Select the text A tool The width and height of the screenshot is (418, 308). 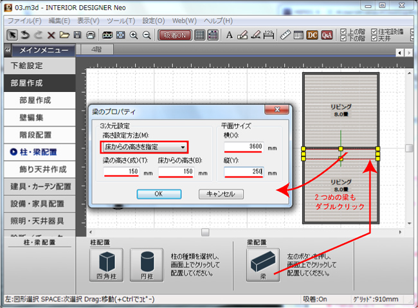click(230, 35)
